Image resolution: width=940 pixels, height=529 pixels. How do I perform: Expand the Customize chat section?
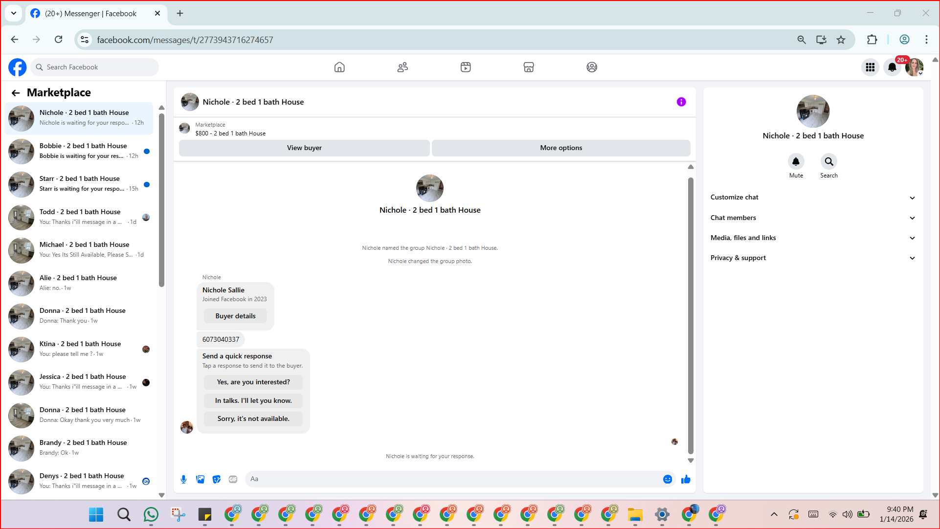click(812, 198)
